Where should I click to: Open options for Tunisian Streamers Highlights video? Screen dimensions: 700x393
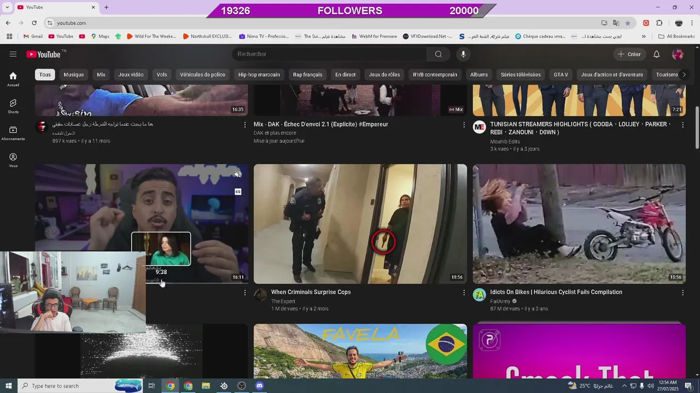pyautogui.click(x=682, y=125)
